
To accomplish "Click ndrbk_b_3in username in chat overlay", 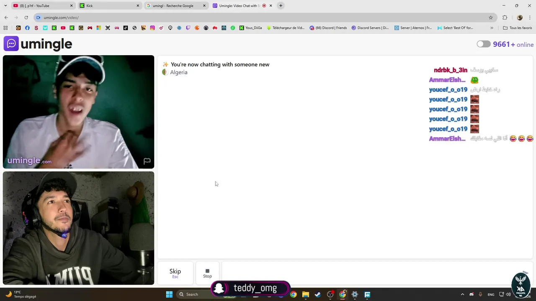I will 451,70.
